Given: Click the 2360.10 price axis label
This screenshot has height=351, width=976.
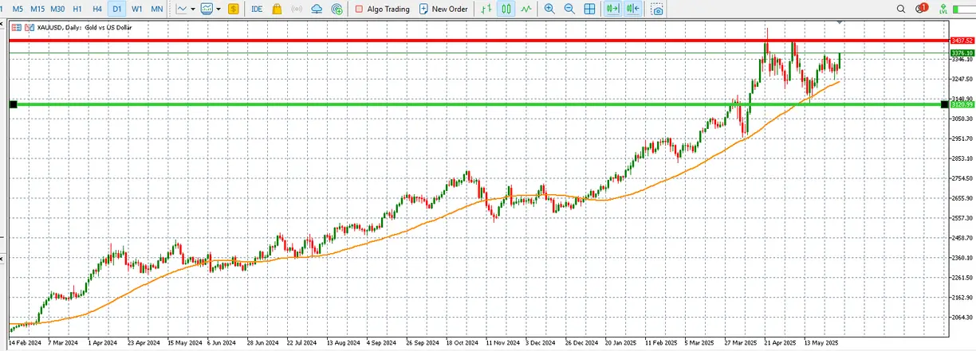Looking at the screenshot, I should click(962, 257).
